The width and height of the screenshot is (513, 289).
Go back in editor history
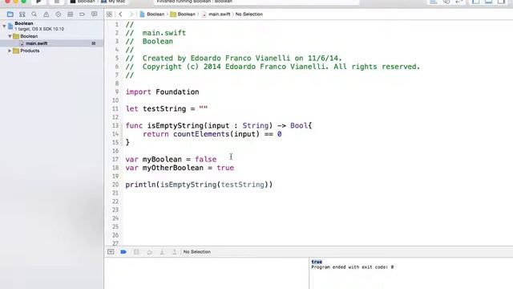(121, 14)
